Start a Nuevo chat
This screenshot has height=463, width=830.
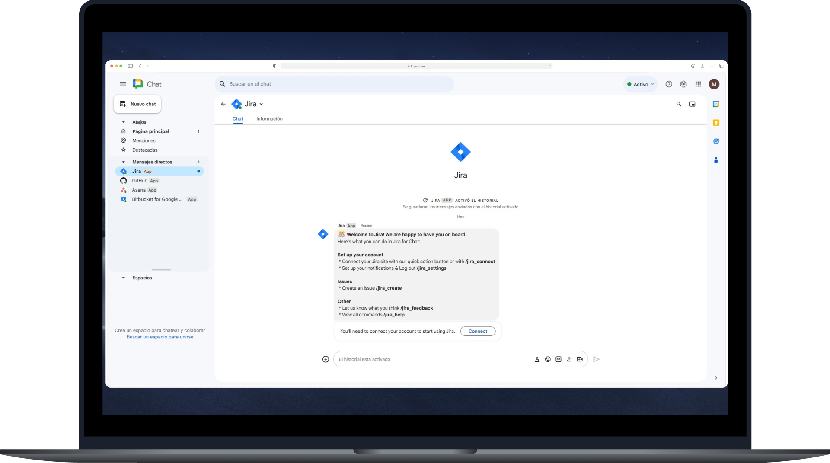click(x=137, y=104)
